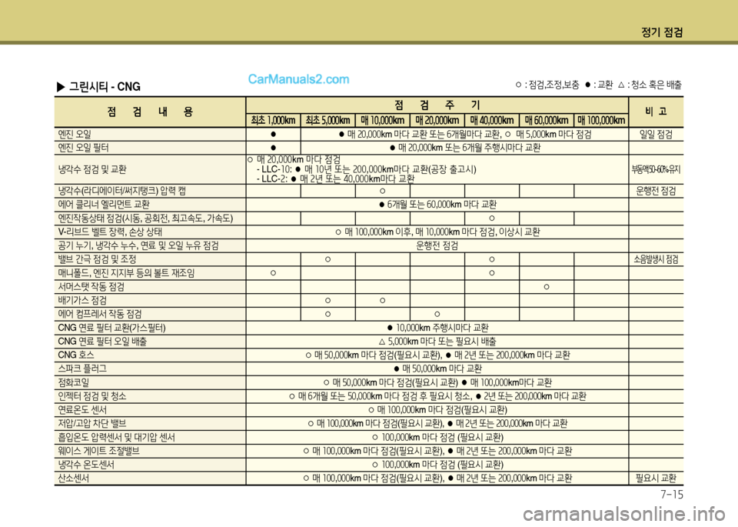Screen dimensions: 738x527
Task: Click the 최초 1,000km circle in 매니폴드 볼트 재조임 row
Action: tap(273, 273)
